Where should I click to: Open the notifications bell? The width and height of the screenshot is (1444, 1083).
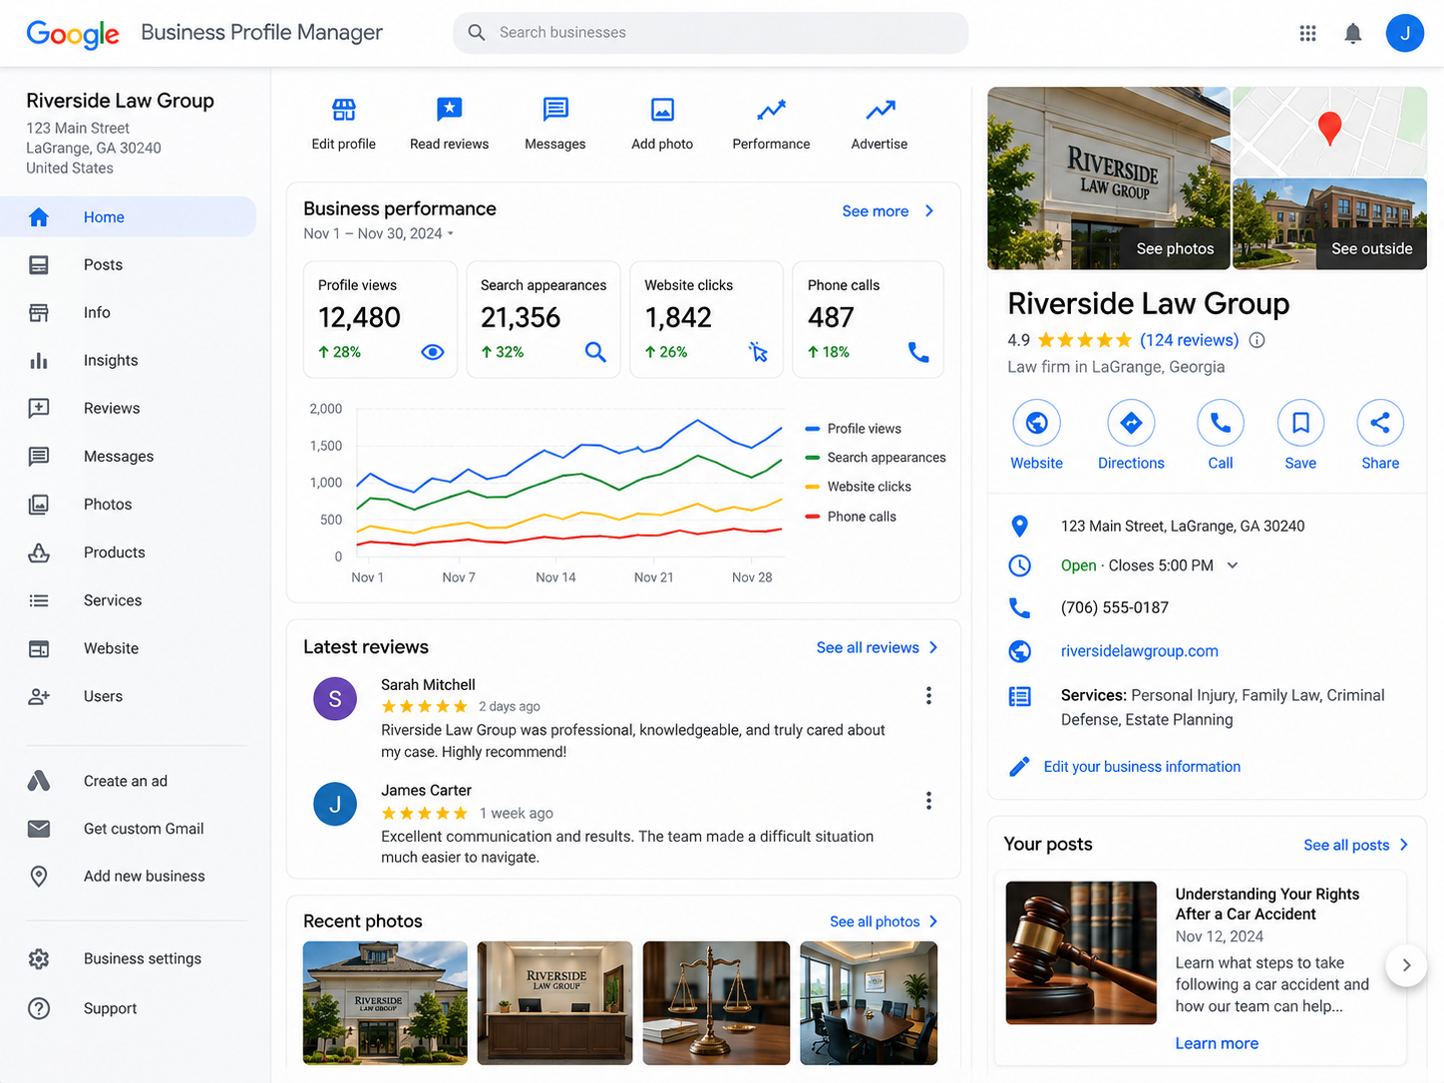pyautogui.click(x=1353, y=33)
